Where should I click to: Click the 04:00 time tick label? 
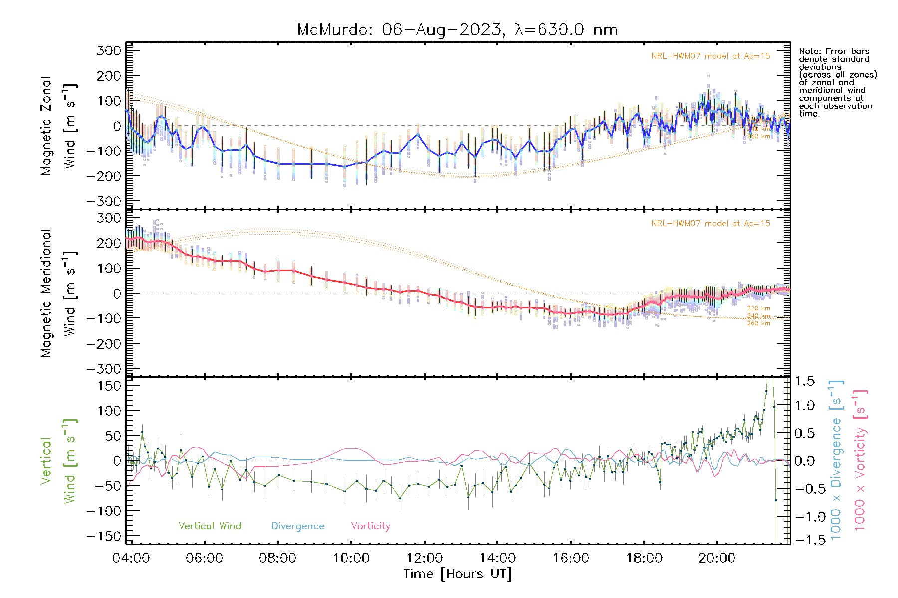click(x=131, y=558)
